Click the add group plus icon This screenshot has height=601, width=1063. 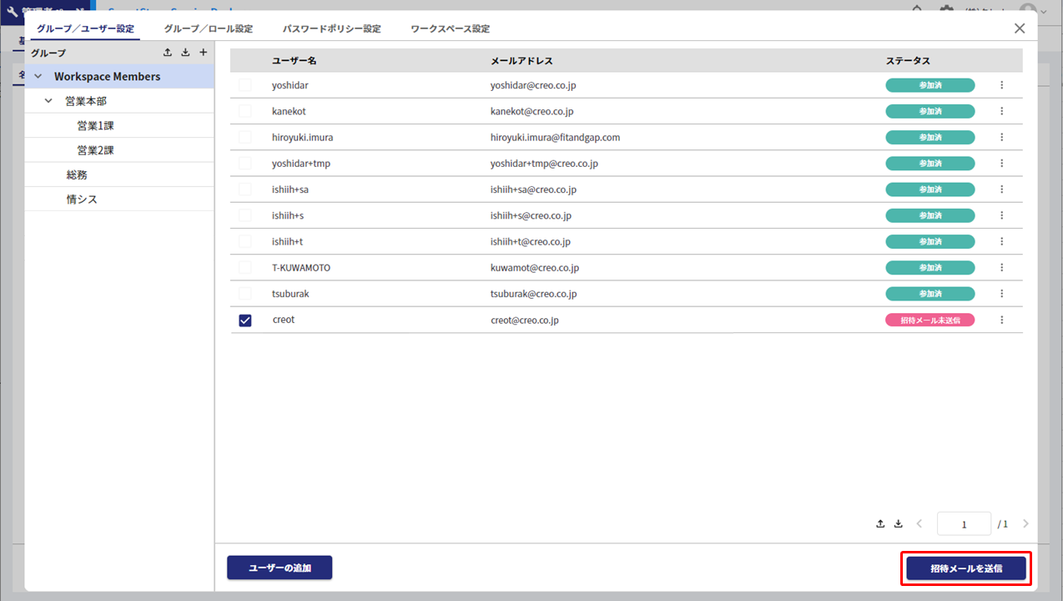[x=203, y=53]
